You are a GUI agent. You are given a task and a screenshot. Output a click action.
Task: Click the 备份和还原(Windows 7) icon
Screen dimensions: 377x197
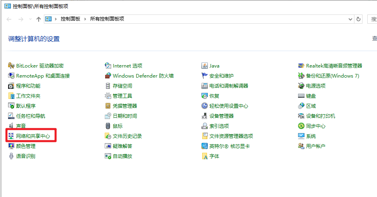(301, 76)
